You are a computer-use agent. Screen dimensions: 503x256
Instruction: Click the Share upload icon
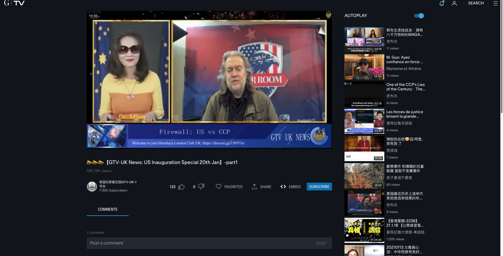254,186
